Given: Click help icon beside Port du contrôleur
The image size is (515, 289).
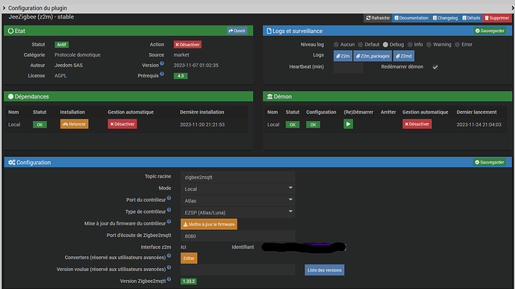Looking at the screenshot, I should [169, 198].
